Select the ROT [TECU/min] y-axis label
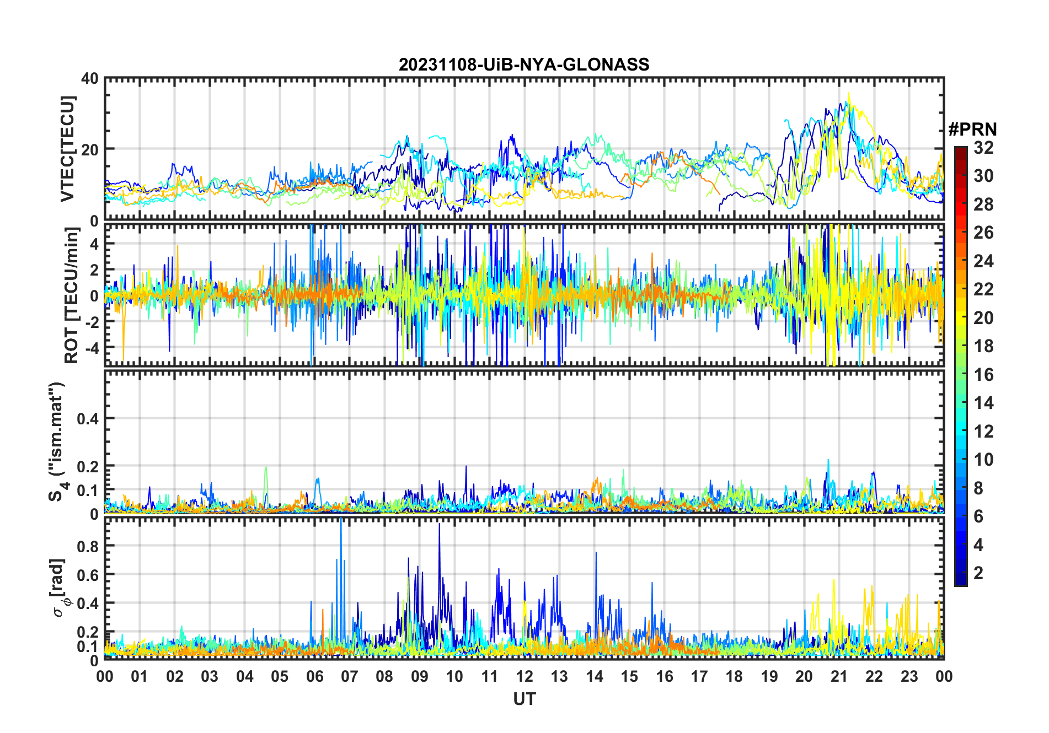This screenshot has width=1049, height=733. 72,295
